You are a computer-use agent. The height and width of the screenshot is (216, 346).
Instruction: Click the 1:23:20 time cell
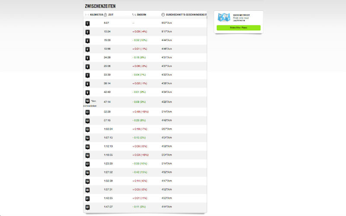click(x=108, y=164)
